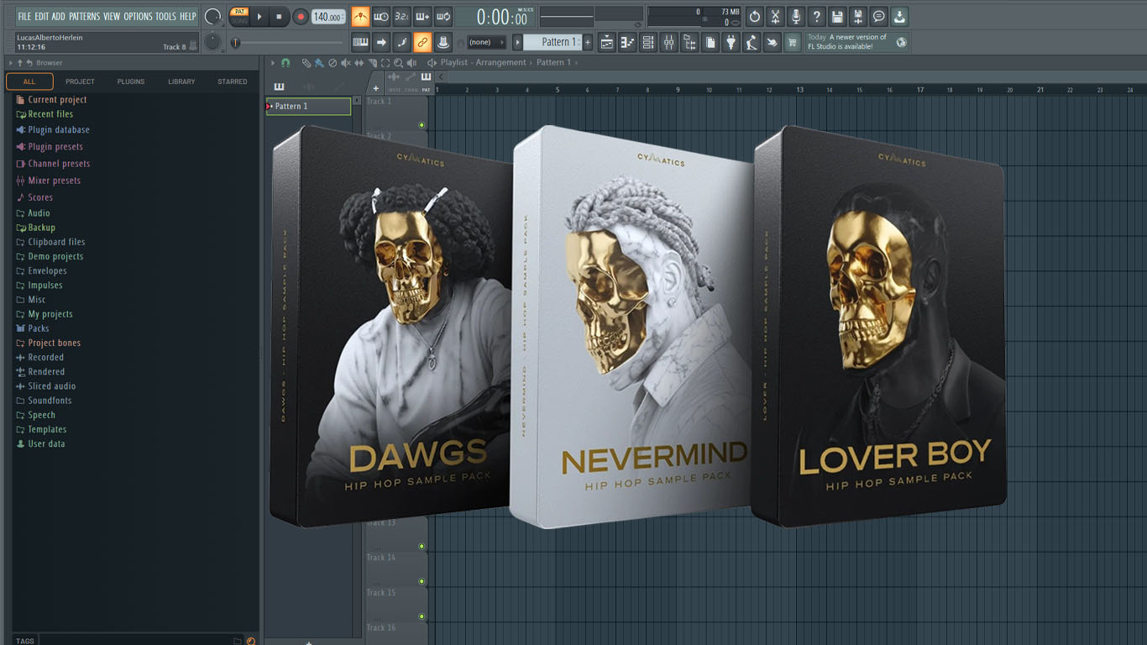Open the snap (none) dropdown

(486, 42)
